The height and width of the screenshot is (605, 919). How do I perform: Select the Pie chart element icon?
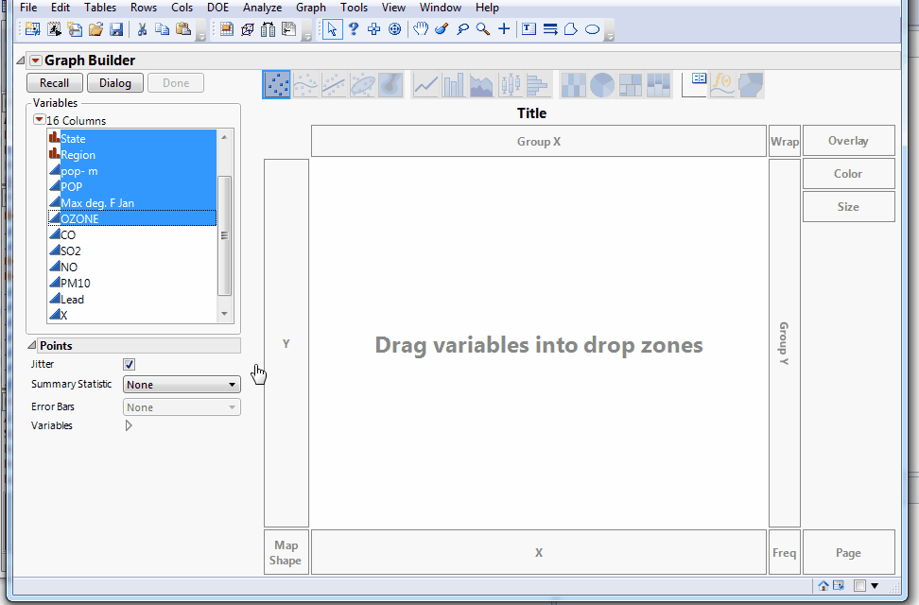point(601,84)
